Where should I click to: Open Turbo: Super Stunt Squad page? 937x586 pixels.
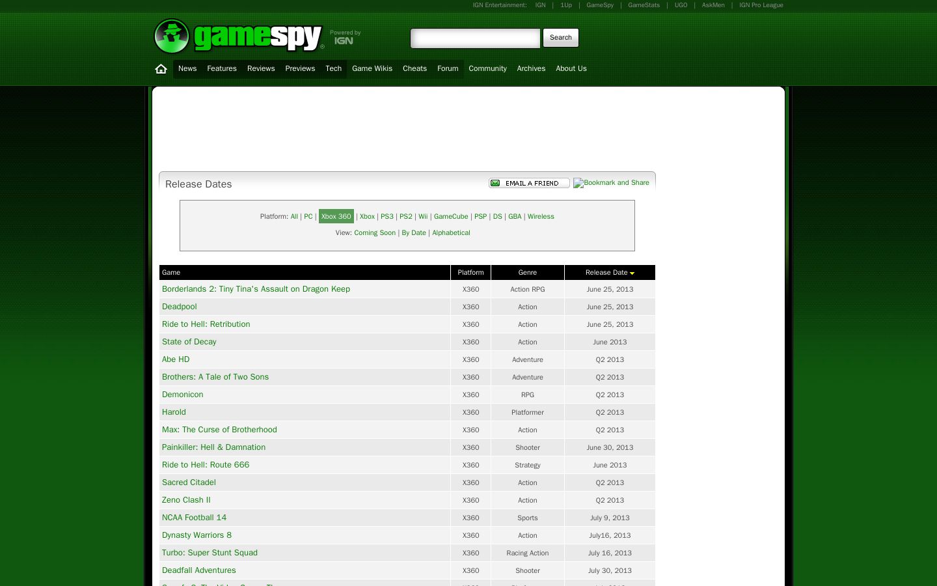210,553
